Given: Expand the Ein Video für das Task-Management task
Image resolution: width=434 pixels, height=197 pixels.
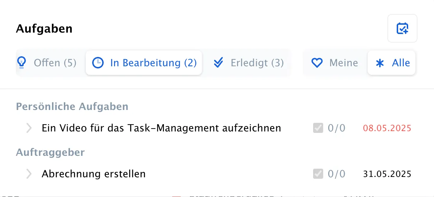Looking at the screenshot, I should (x=29, y=128).
